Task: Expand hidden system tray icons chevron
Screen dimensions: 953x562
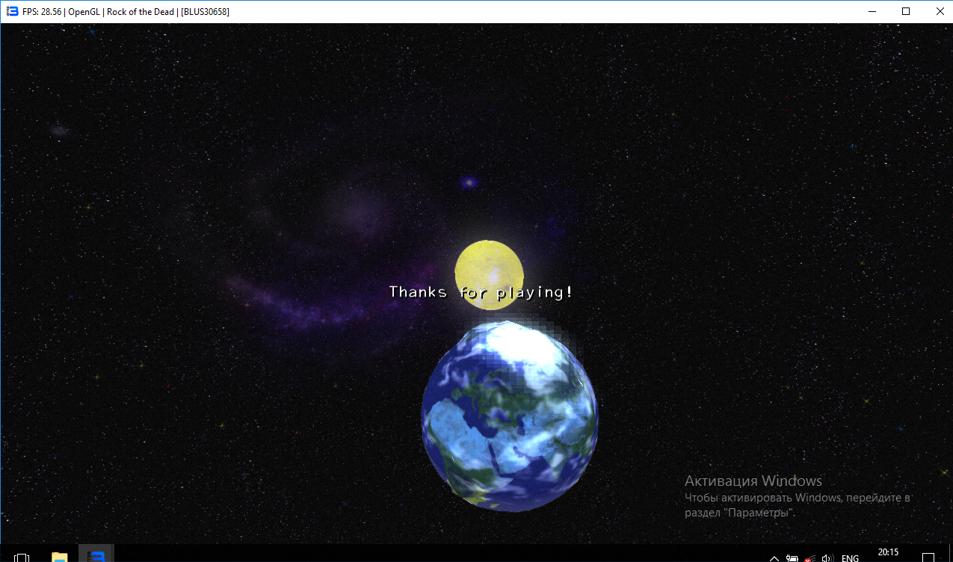Action: tap(775, 558)
